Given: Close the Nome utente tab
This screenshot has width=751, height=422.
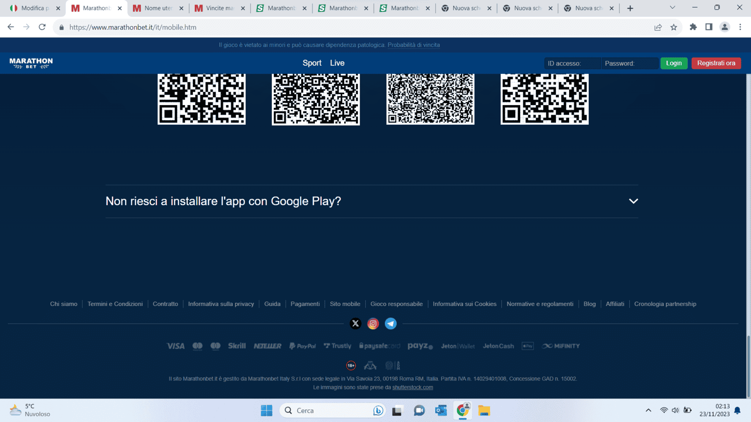Looking at the screenshot, I should 181,8.
